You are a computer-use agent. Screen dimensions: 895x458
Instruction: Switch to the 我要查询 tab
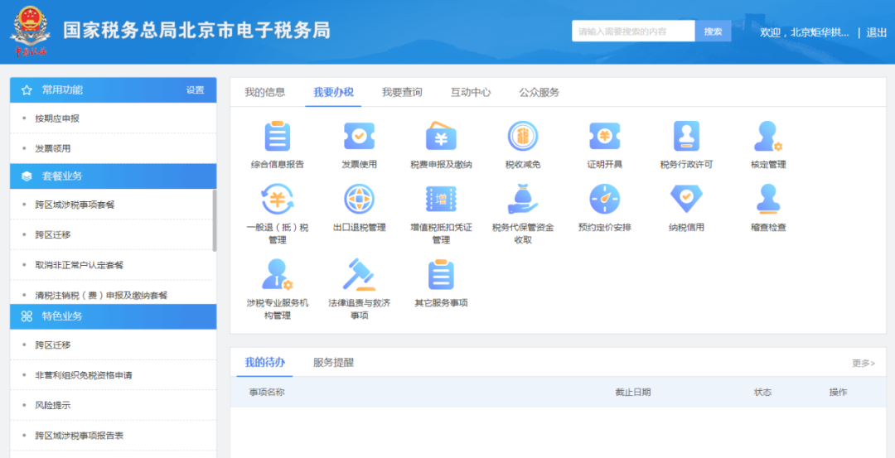402,92
